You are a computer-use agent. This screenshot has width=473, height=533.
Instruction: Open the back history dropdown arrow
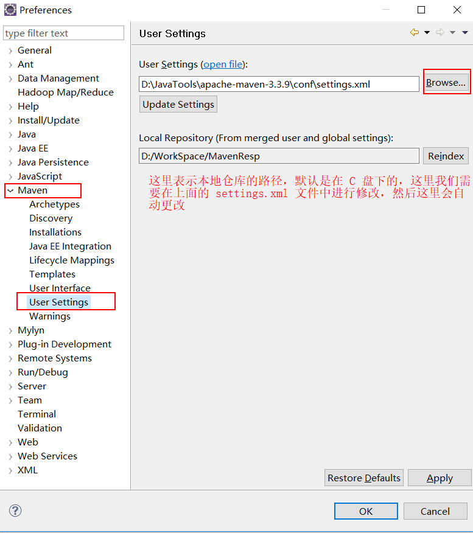427,33
